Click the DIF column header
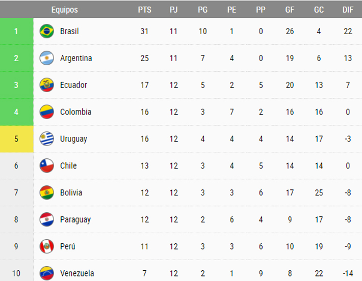 coord(348,10)
